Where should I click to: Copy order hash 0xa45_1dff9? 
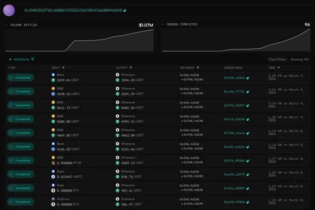click(248, 175)
